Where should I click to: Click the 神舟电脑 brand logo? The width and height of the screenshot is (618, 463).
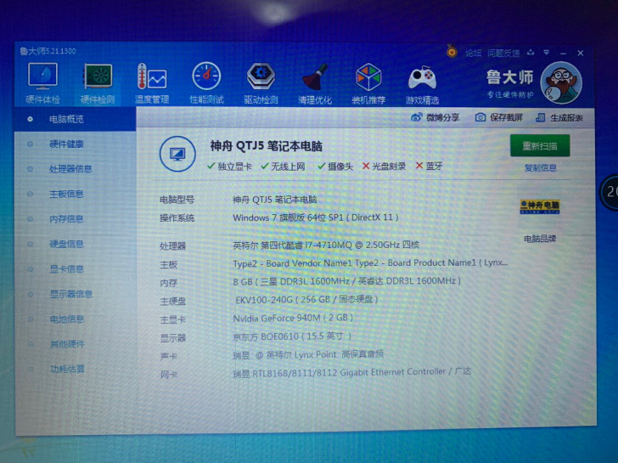click(x=540, y=206)
